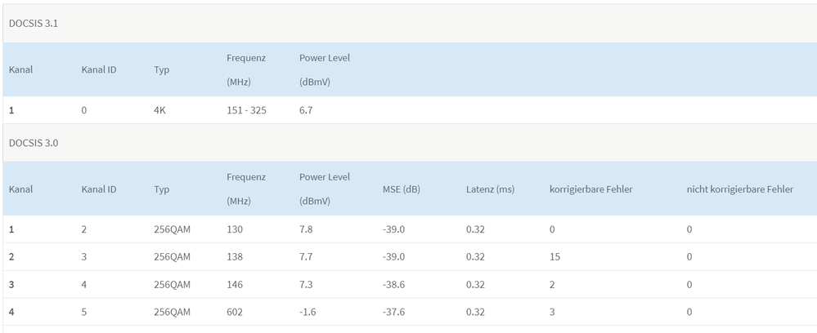Select the 138 MHz frequency cell

point(235,257)
